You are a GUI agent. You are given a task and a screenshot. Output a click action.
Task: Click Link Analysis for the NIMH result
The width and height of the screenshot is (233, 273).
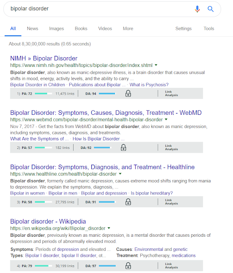[x=171, y=93]
